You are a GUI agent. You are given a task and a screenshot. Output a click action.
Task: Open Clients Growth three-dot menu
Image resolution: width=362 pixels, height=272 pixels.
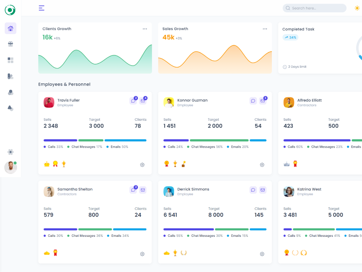[x=145, y=29]
